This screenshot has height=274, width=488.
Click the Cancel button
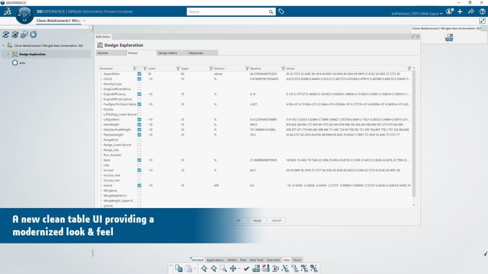tap(277, 221)
